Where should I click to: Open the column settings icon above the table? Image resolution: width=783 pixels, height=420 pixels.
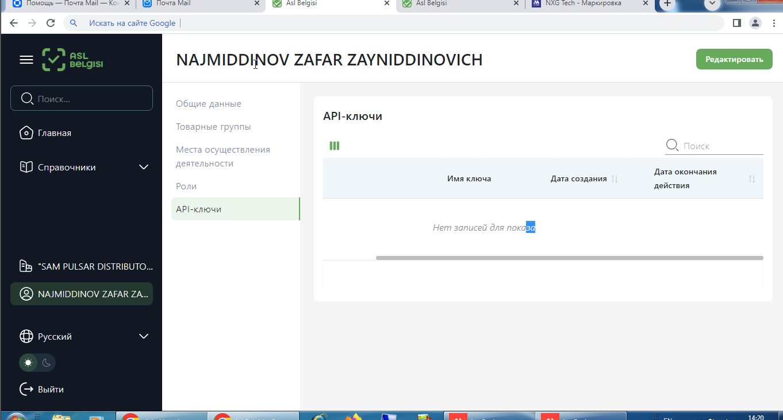(x=335, y=146)
